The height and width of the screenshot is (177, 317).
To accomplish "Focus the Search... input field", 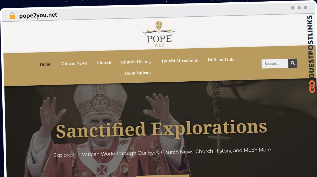I will [275, 64].
